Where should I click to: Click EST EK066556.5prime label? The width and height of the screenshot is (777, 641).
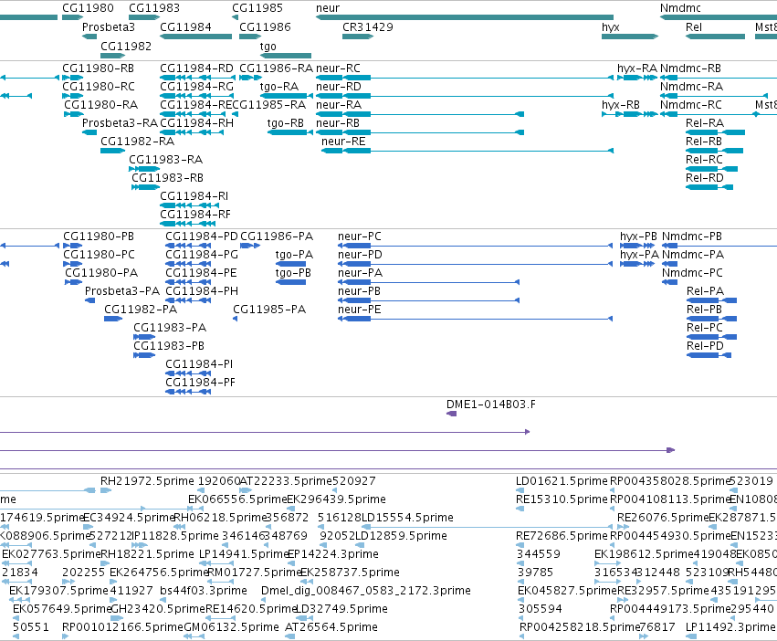point(238,499)
